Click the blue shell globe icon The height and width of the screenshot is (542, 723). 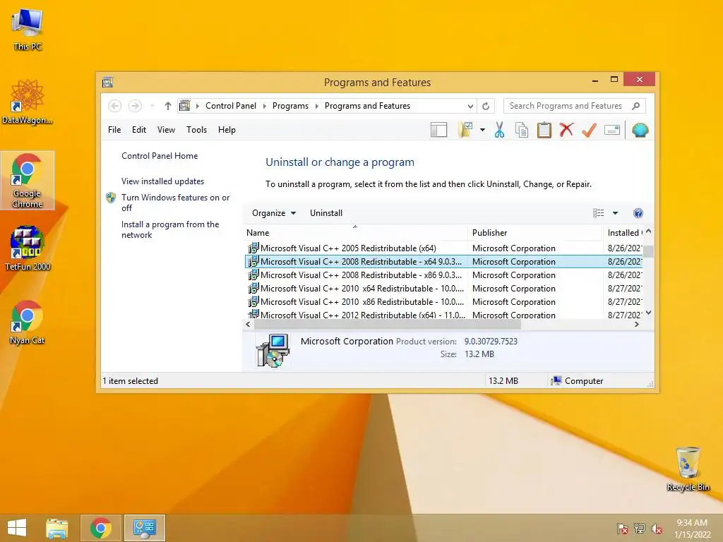pyautogui.click(x=640, y=130)
